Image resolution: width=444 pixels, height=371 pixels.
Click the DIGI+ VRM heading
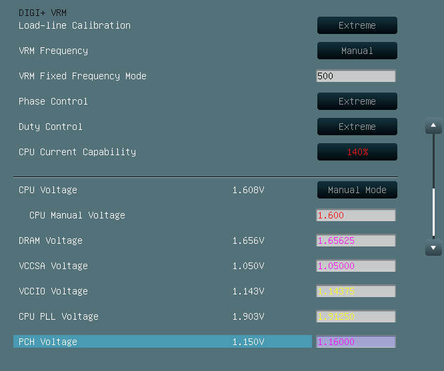(x=43, y=13)
